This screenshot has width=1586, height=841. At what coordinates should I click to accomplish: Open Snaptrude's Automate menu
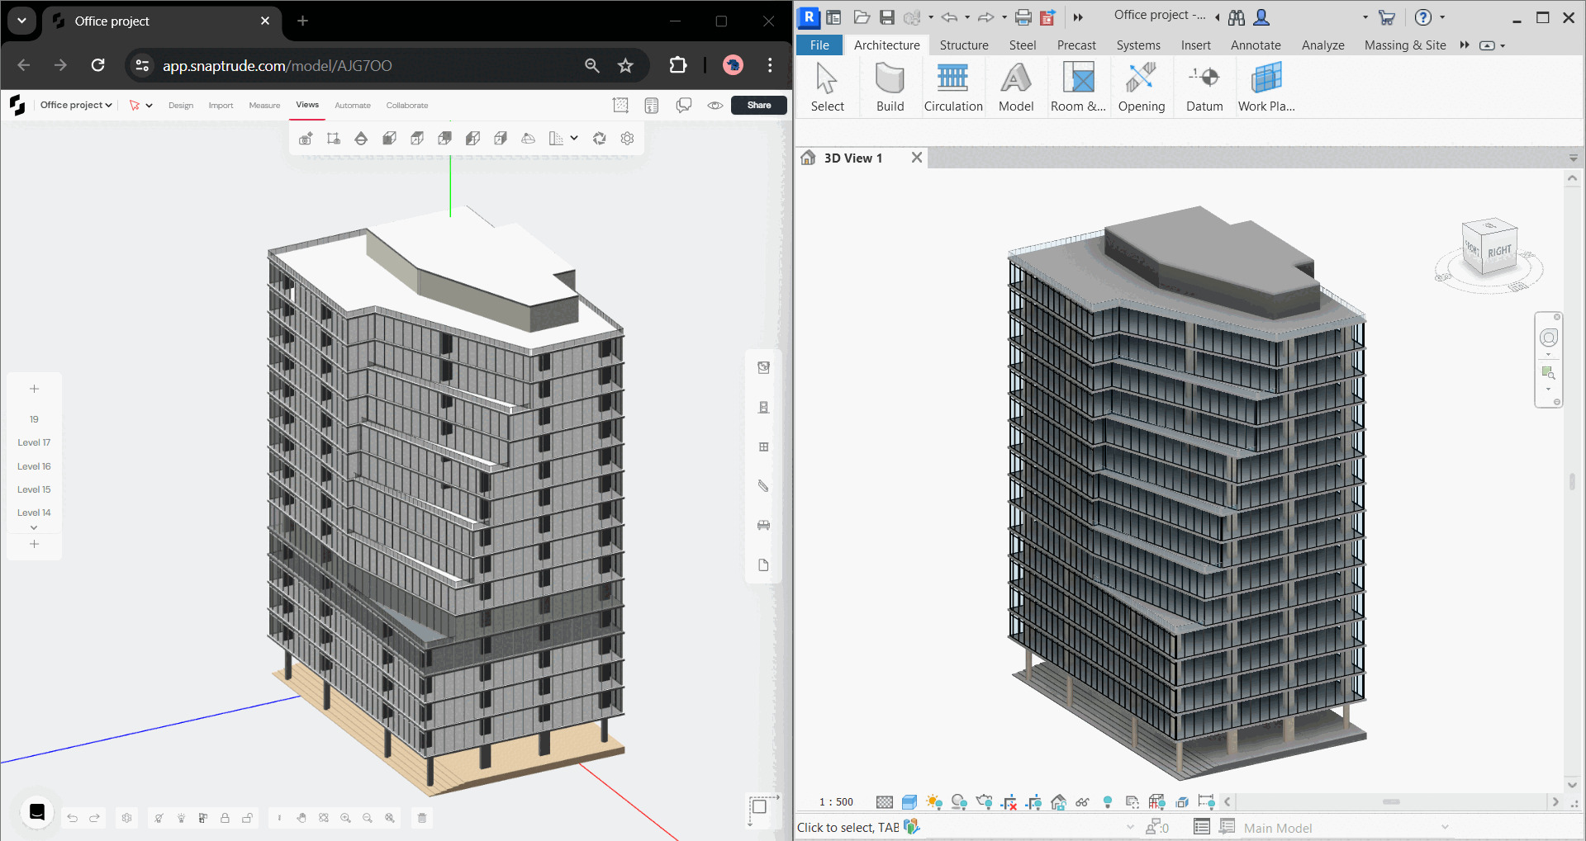click(x=353, y=105)
